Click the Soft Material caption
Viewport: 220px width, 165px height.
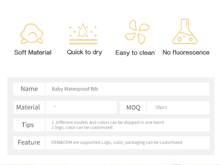(x=33, y=52)
